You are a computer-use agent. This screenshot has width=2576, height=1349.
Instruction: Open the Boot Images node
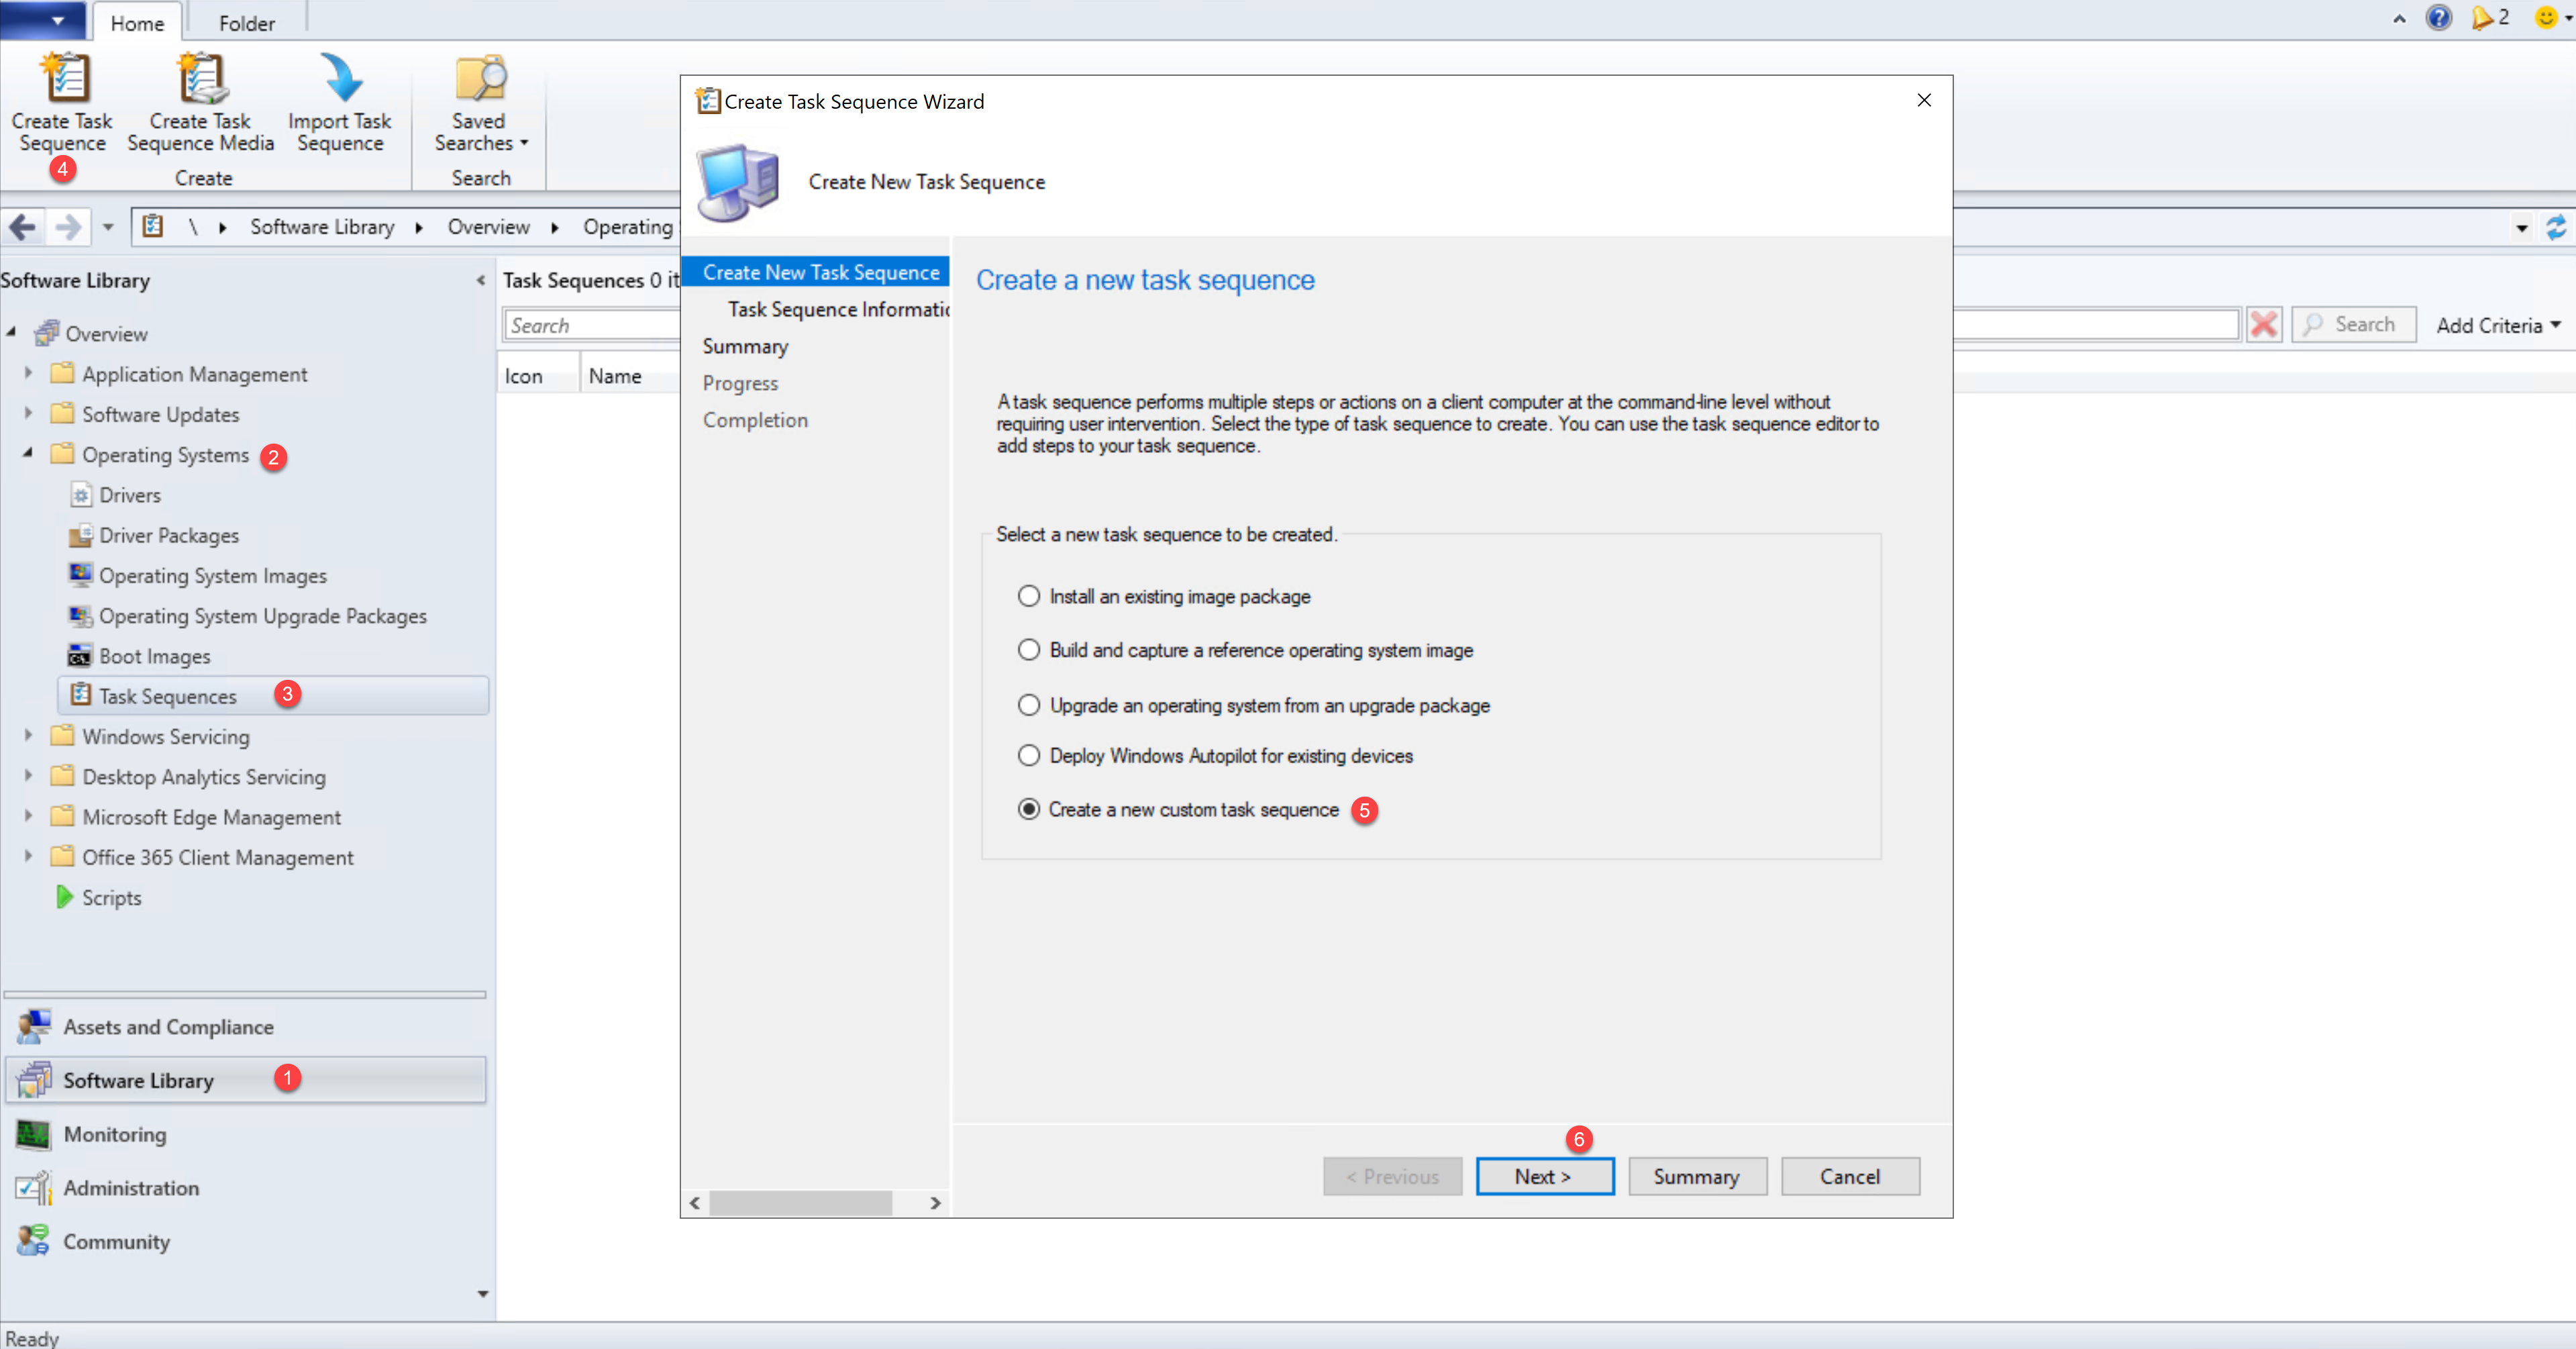154,656
